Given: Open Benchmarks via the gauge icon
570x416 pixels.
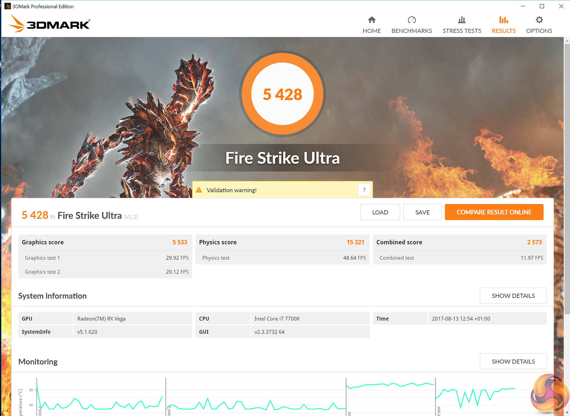Looking at the screenshot, I should pos(412,20).
